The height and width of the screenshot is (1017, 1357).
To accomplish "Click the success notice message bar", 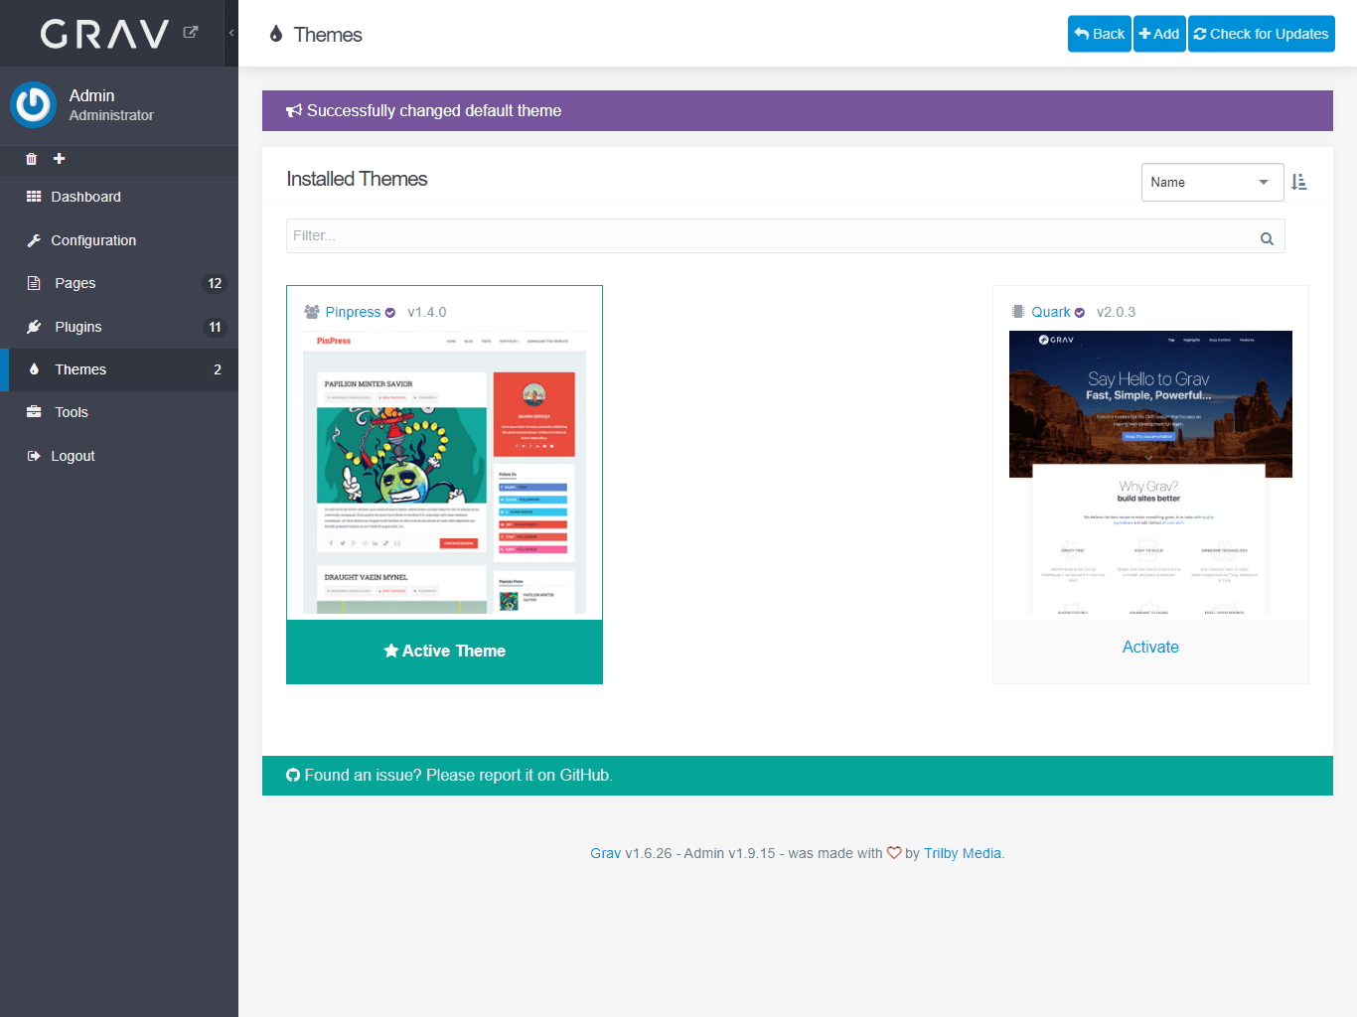I will pos(798,111).
